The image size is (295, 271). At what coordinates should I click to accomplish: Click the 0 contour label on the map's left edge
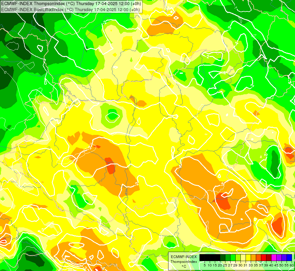(x=5, y=72)
